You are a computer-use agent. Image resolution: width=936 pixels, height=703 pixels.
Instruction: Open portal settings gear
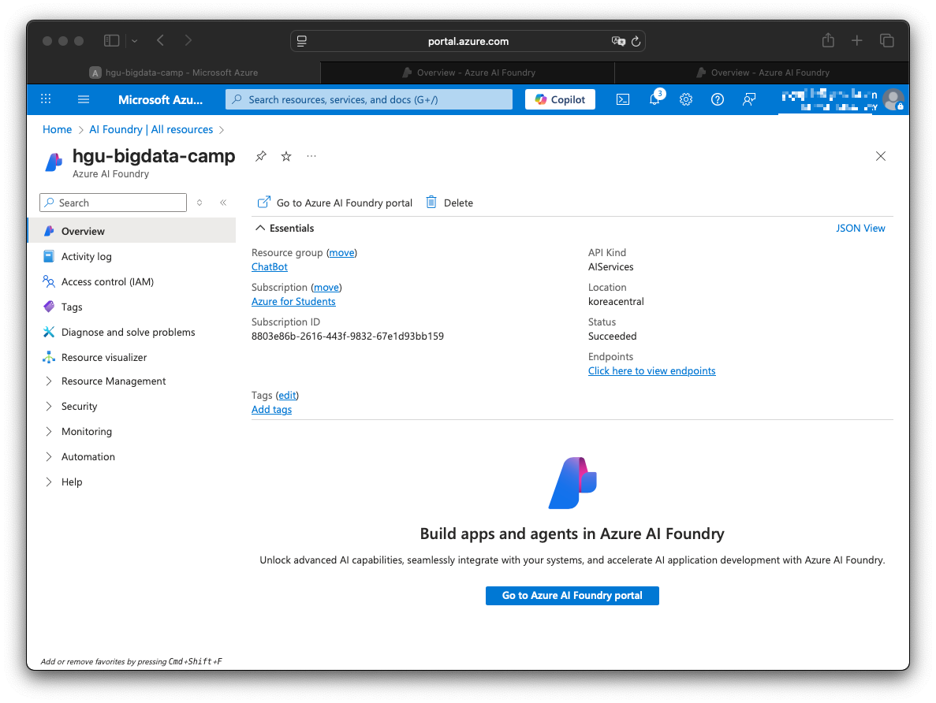coord(686,99)
